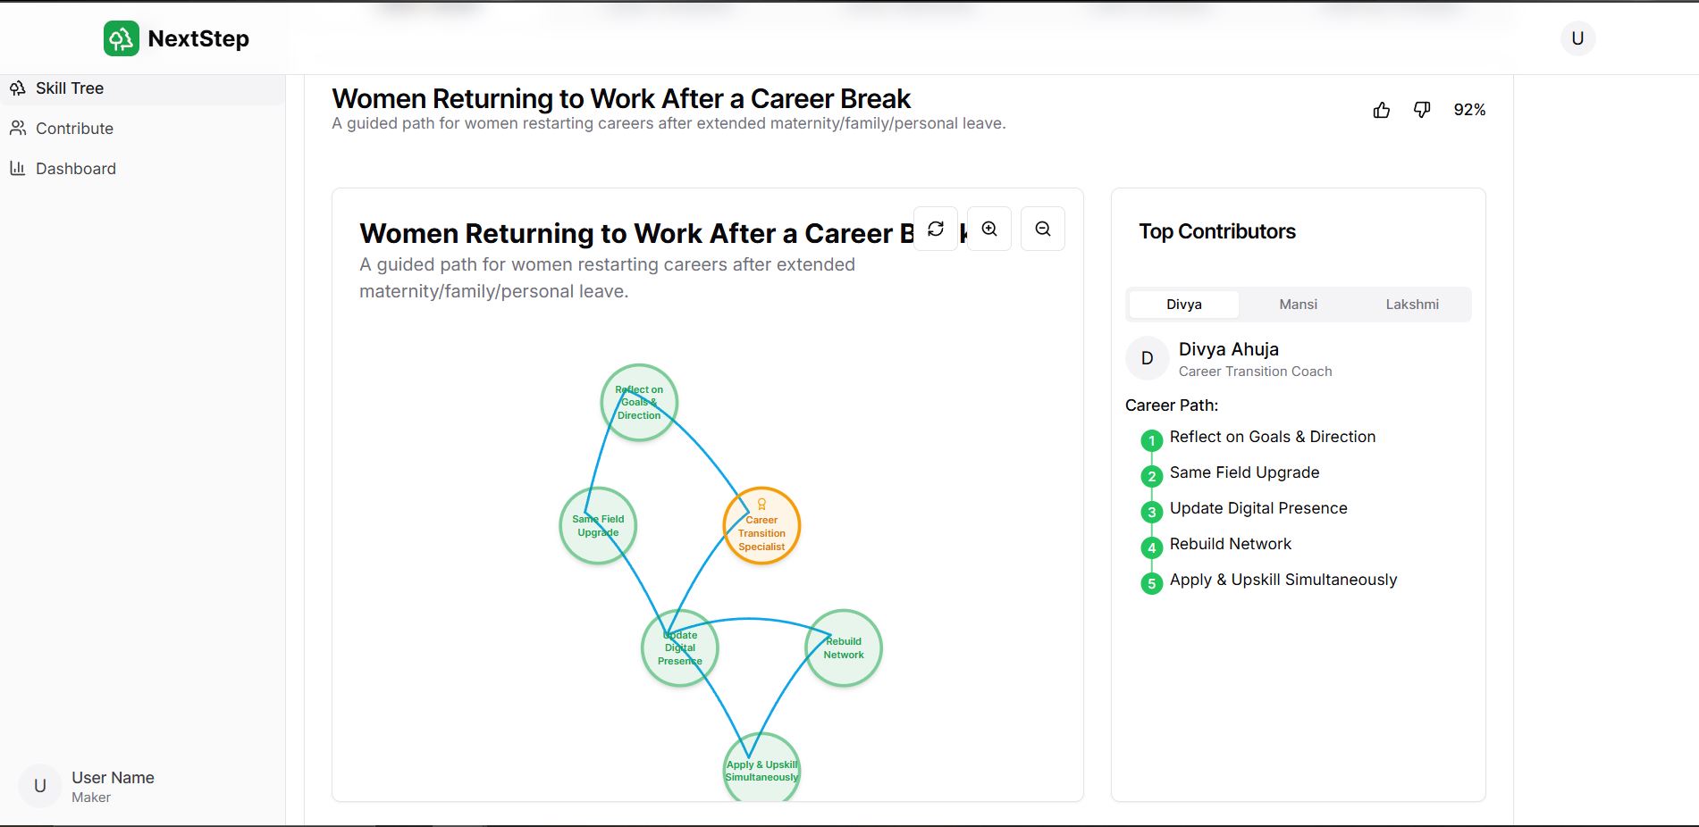This screenshot has height=827, width=1699.
Task: Click the NextStep logo icon
Action: point(122,38)
